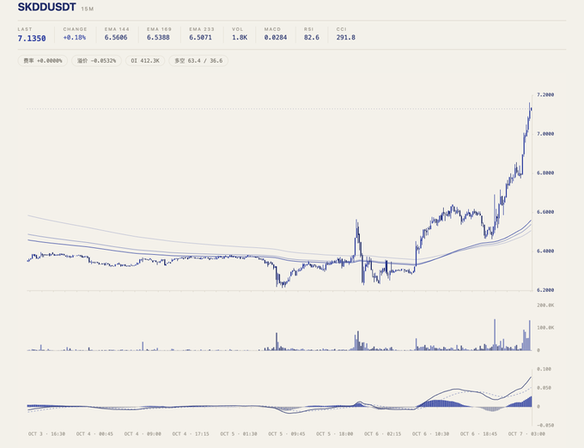Select the EMA 169 value 6.5388
The width and height of the screenshot is (584, 448).
158,38
